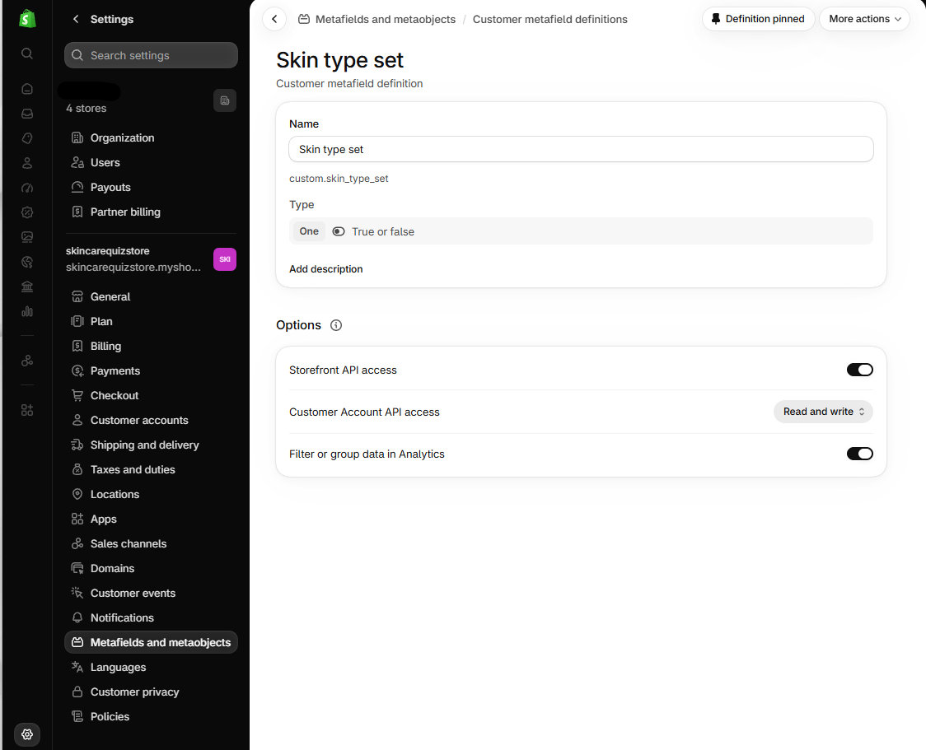Select Metafields and metaobjects sidebar item
The image size is (926, 750).
(x=151, y=643)
